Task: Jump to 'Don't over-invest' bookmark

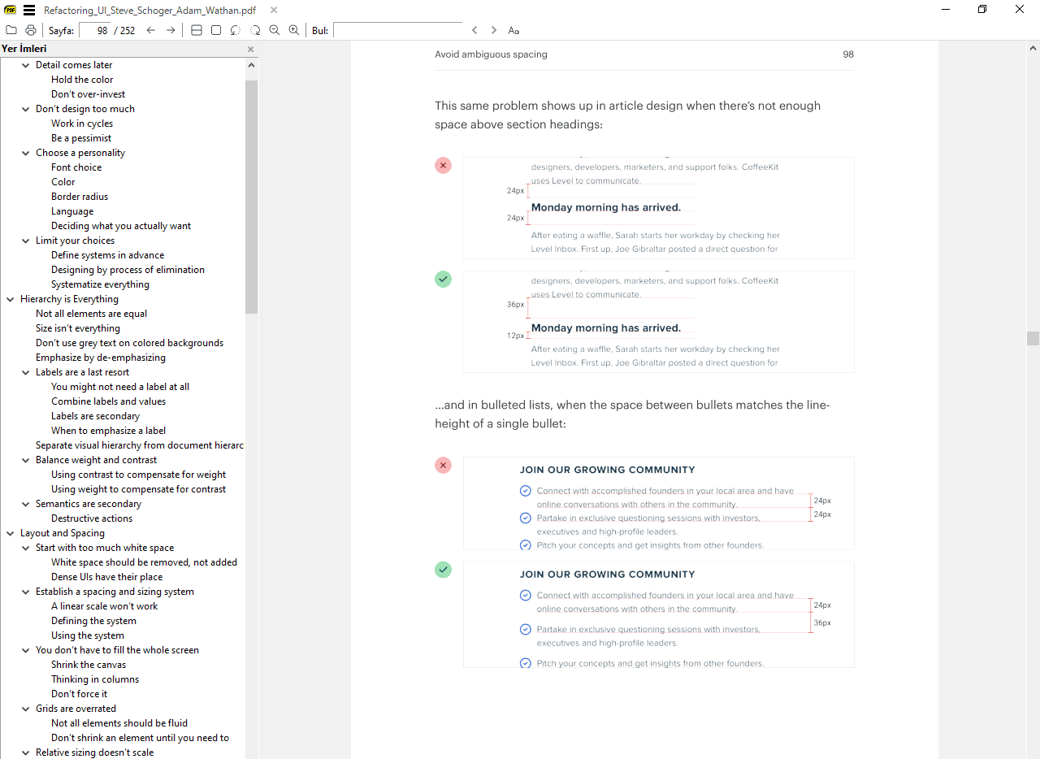Action: [x=89, y=94]
